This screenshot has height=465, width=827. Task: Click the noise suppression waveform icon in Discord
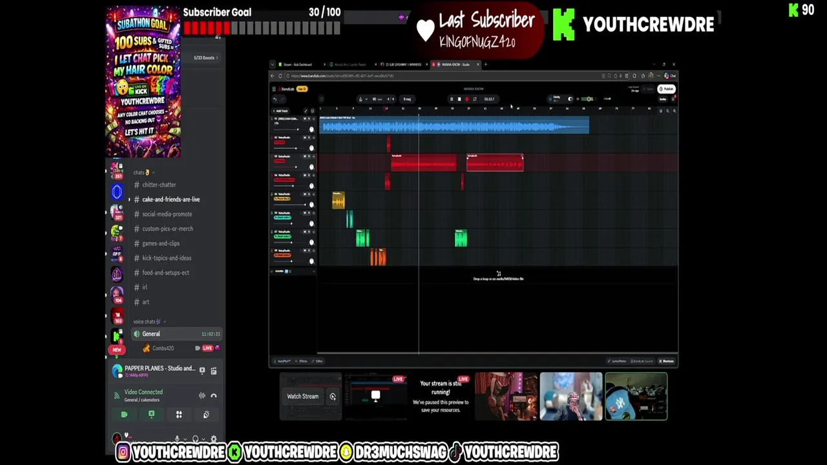pyautogui.click(x=202, y=395)
